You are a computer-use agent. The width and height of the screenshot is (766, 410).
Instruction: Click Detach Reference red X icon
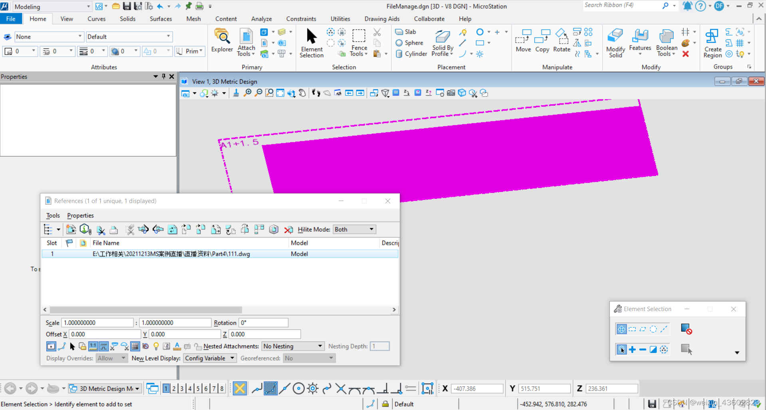[288, 230]
